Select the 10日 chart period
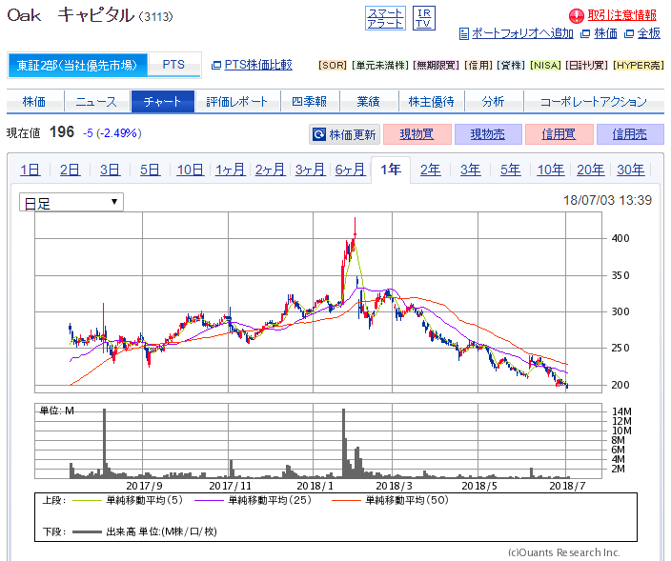The width and height of the screenshot is (671, 561). tap(190, 170)
